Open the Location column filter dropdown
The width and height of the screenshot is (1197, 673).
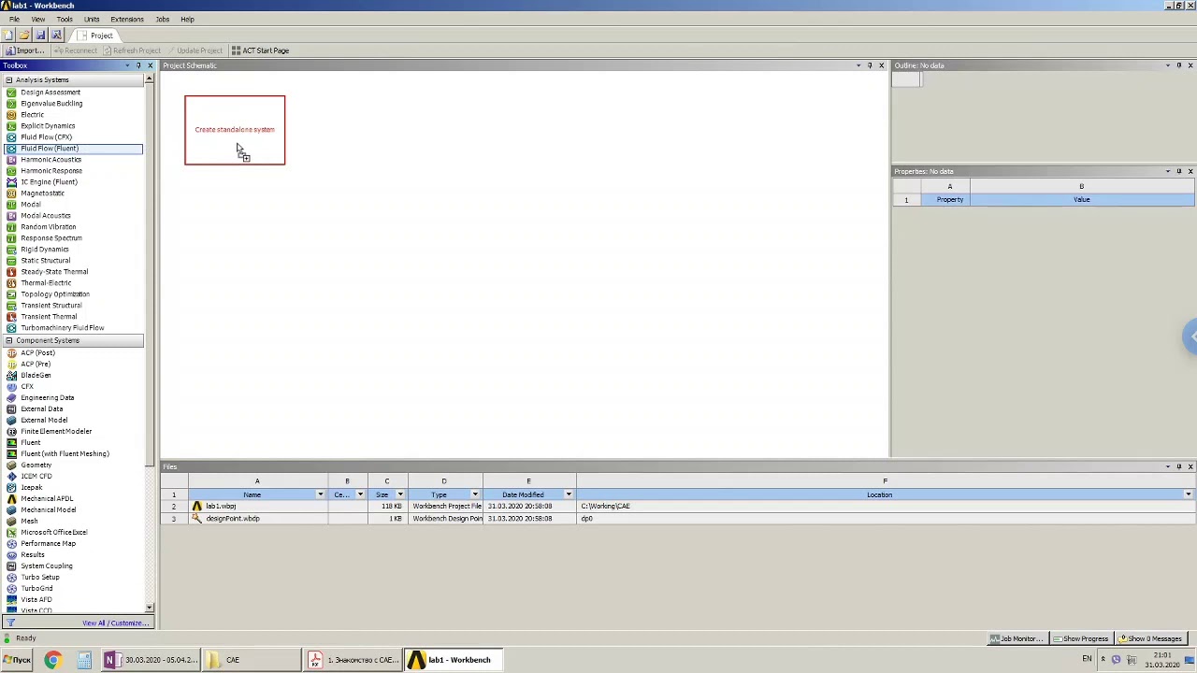pos(1189,494)
